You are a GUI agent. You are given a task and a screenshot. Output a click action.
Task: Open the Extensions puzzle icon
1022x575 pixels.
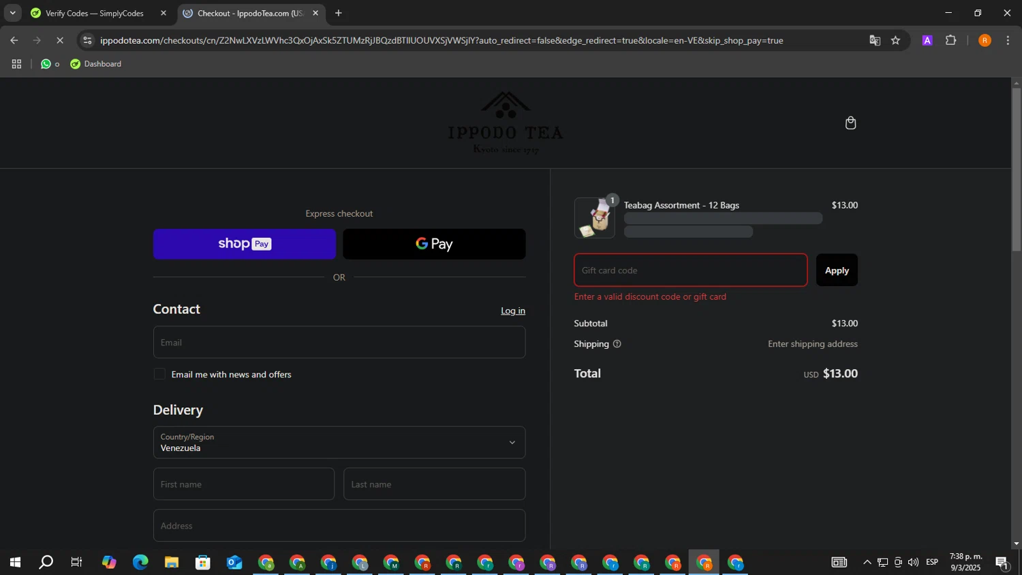coord(950,40)
